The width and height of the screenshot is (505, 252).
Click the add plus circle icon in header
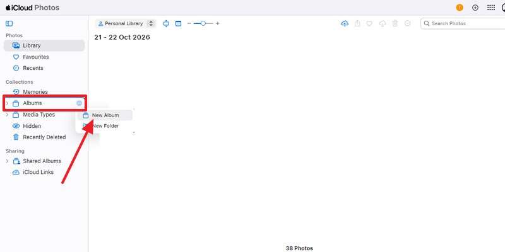(x=475, y=8)
